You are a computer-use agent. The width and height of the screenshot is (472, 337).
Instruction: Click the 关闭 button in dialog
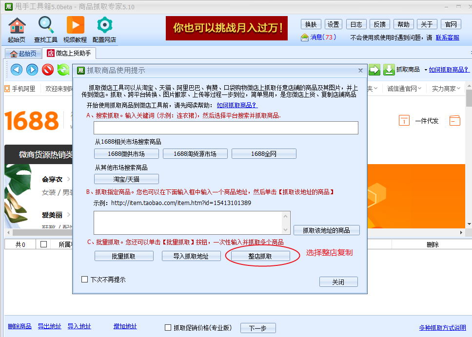[338, 282]
